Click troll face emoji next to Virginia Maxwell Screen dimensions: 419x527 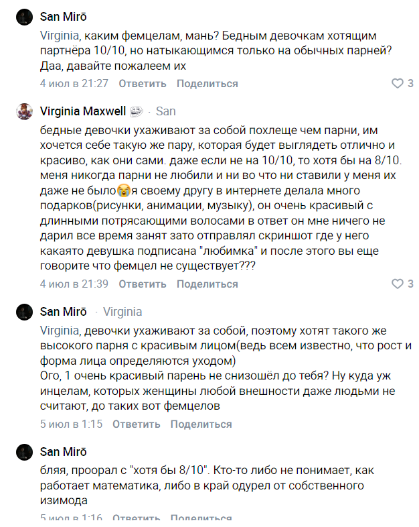click(136, 111)
